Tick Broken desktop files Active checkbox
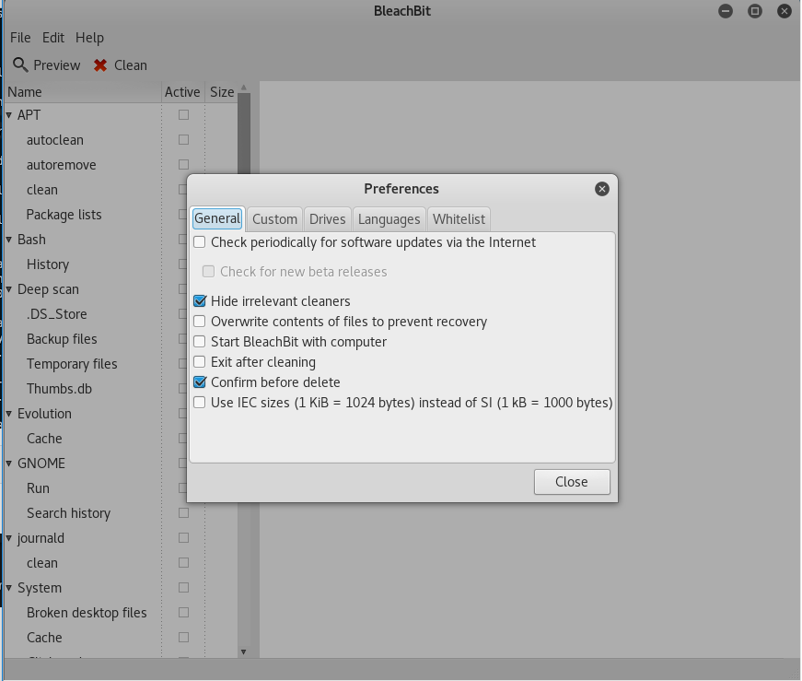 pos(183,613)
